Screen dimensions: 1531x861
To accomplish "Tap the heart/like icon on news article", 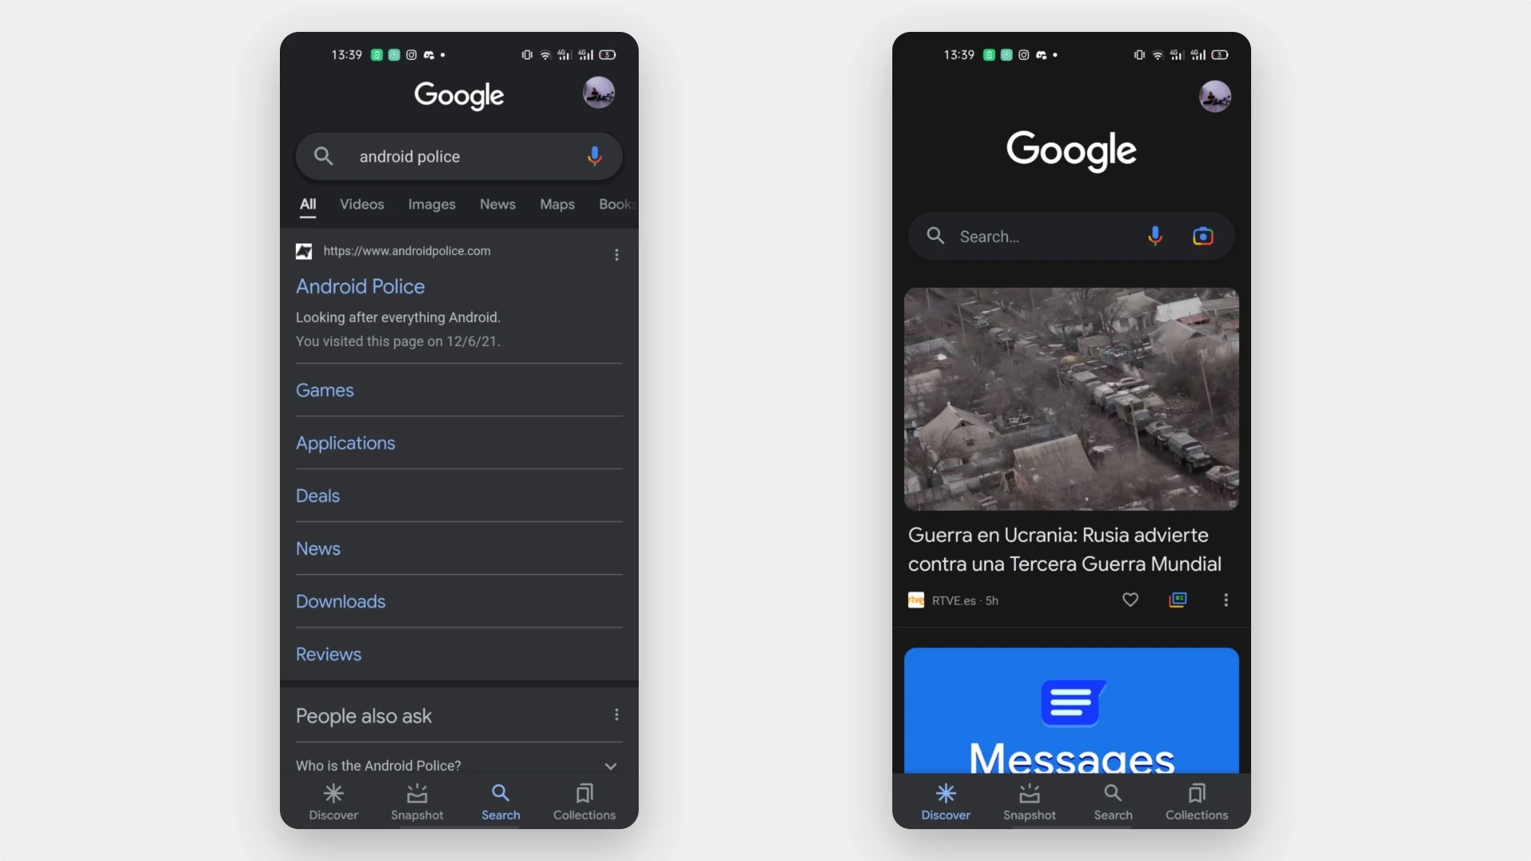I will [x=1131, y=600].
